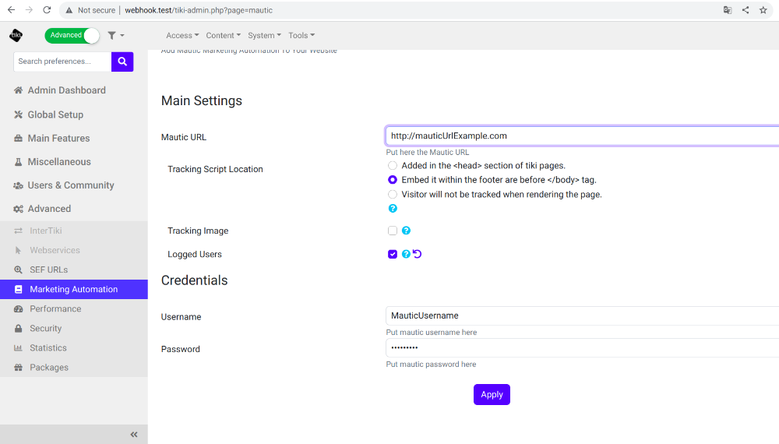The width and height of the screenshot is (779, 444).
Task: Select Marketing Automation item
Action: [x=73, y=290]
